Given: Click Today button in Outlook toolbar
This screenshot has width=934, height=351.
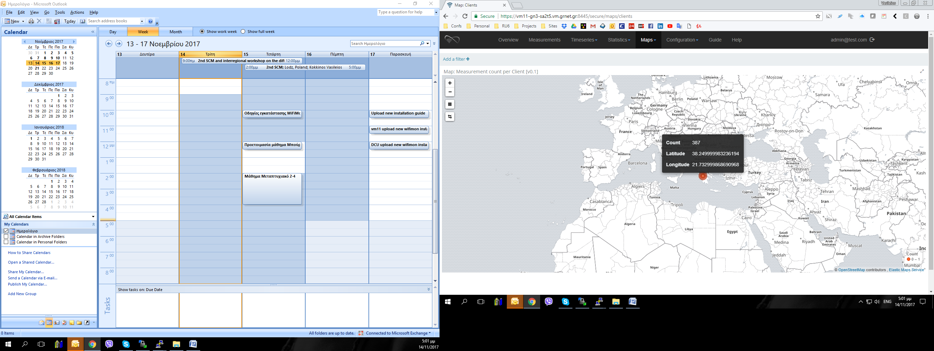Looking at the screenshot, I should (70, 21).
